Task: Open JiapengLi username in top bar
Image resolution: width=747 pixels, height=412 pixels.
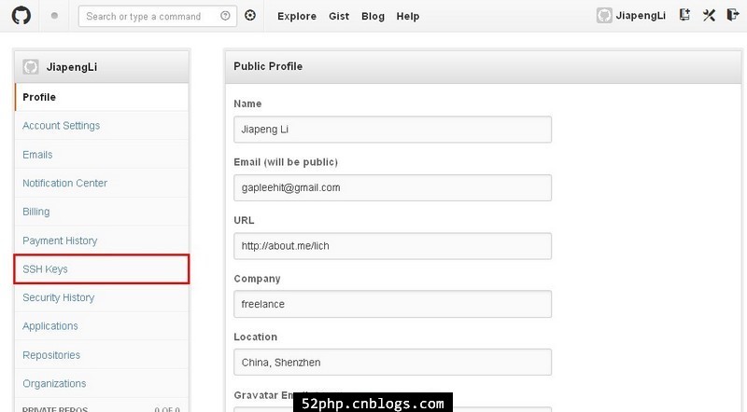Action: click(x=641, y=16)
